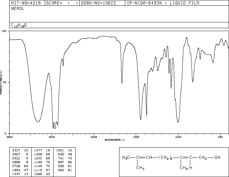The image size is (229, 177).
Task: Click the (CH2)2 group in the structure
Action: pos(165,158)
